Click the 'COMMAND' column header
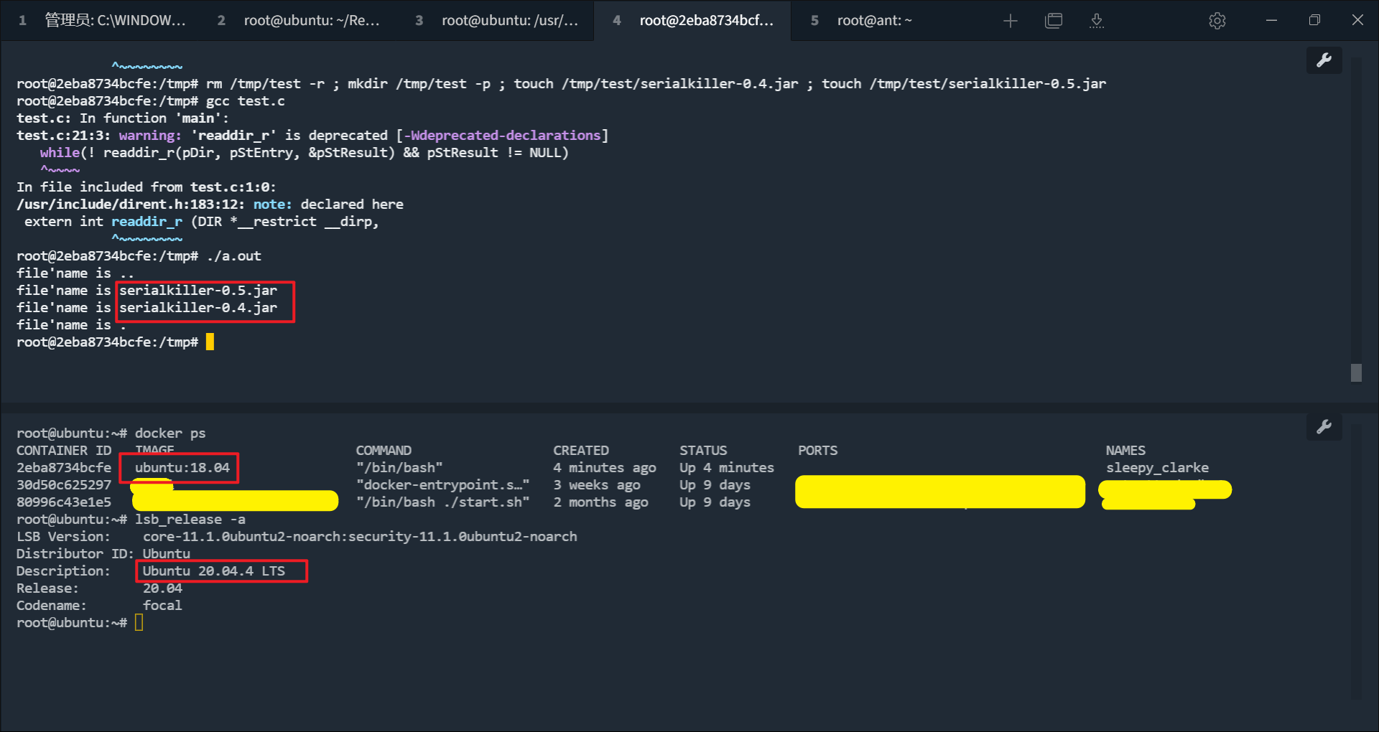The height and width of the screenshot is (732, 1379). point(384,451)
